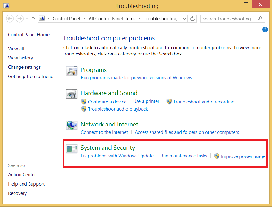
Task: Start Troubleshoot audio playback
Action: click(118, 109)
